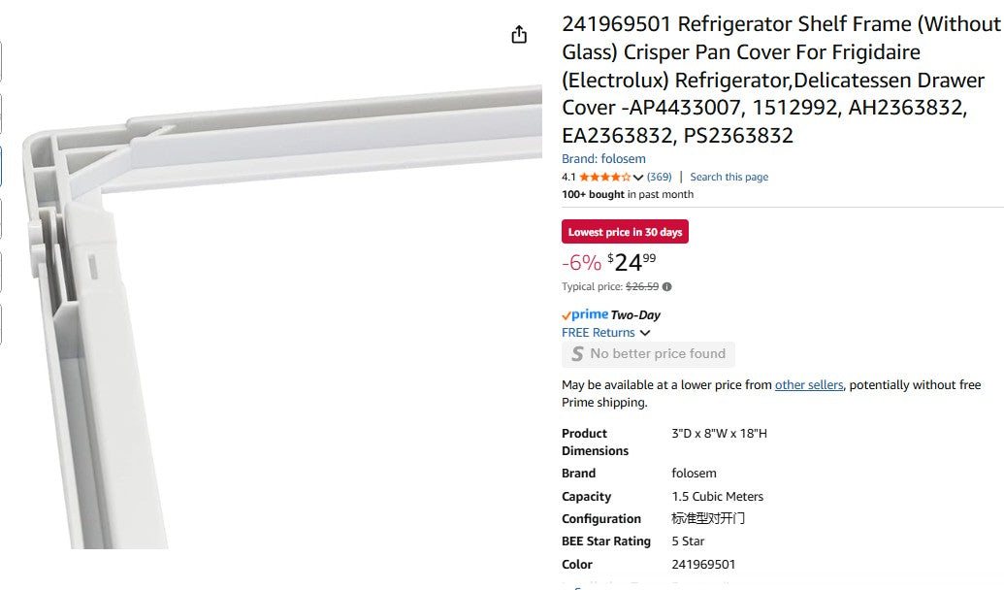
Task: Expand the rating breakdown chevron
Action: [x=638, y=178]
